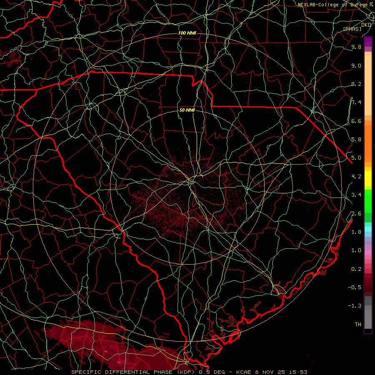Click the radar site at the rings' center
375x375 pixels.
pos(188,187)
